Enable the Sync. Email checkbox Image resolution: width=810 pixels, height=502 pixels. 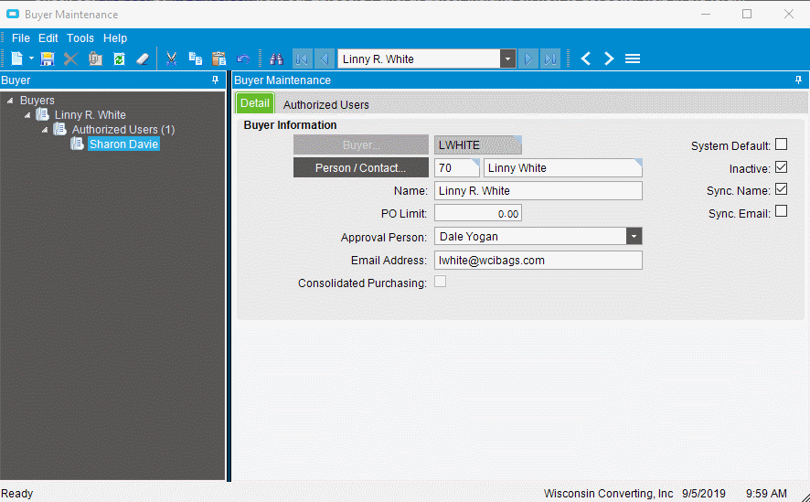point(781,211)
